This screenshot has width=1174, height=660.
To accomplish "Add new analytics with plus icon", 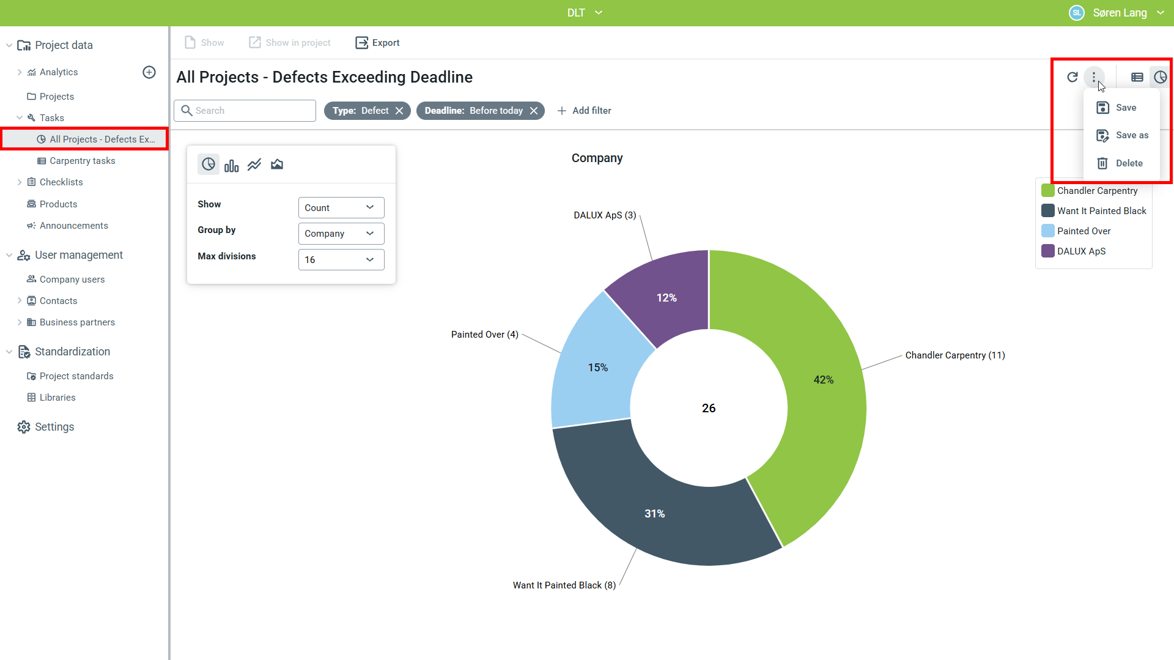I will (x=149, y=72).
